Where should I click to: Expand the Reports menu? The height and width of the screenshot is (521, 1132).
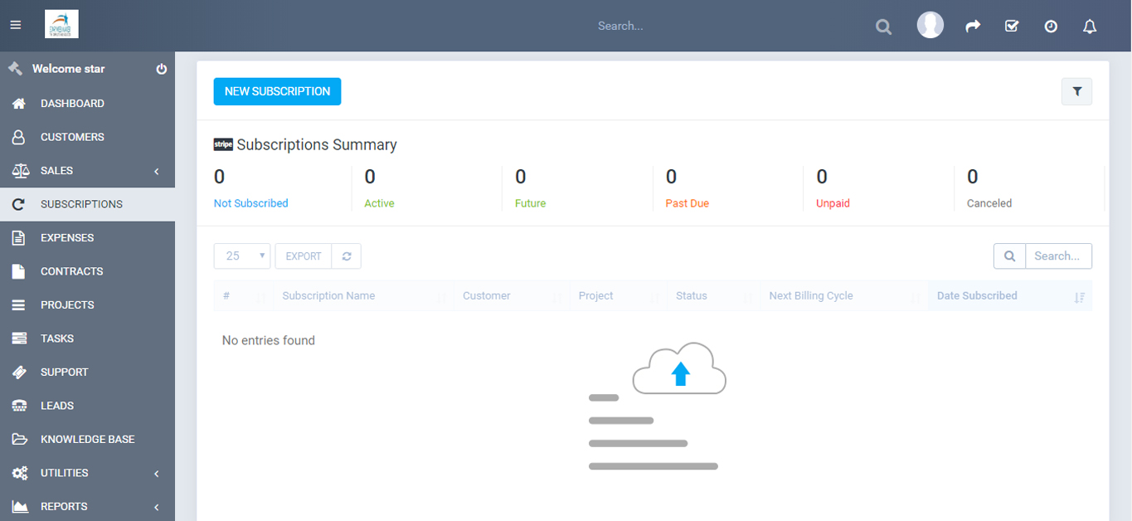87,506
